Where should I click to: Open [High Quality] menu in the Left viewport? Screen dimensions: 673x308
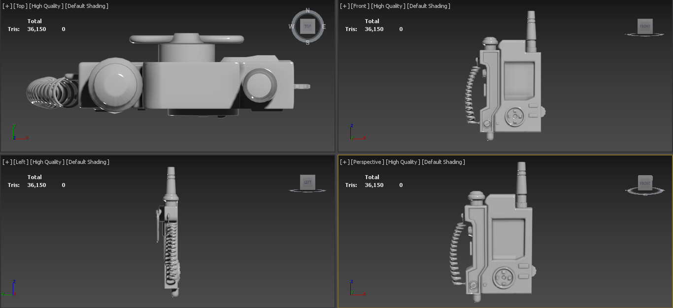[47, 162]
